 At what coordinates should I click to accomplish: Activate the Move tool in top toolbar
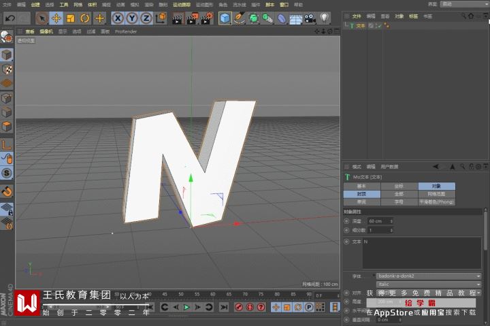click(56, 18)
